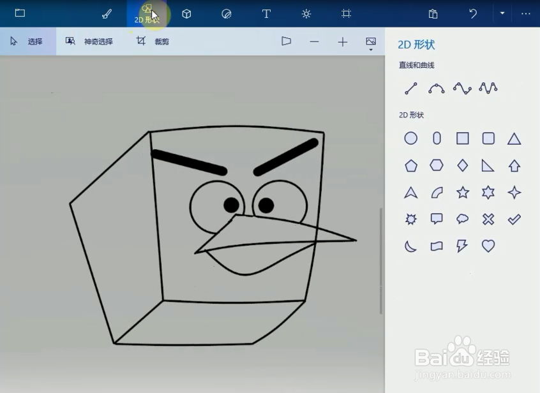
Task: Pick the five-point star shape
Action: (x=463, y=192)
